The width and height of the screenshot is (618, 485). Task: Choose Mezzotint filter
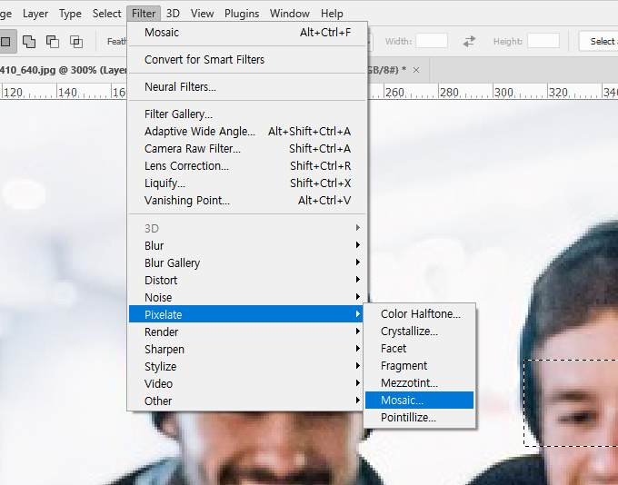coord(419,383)
